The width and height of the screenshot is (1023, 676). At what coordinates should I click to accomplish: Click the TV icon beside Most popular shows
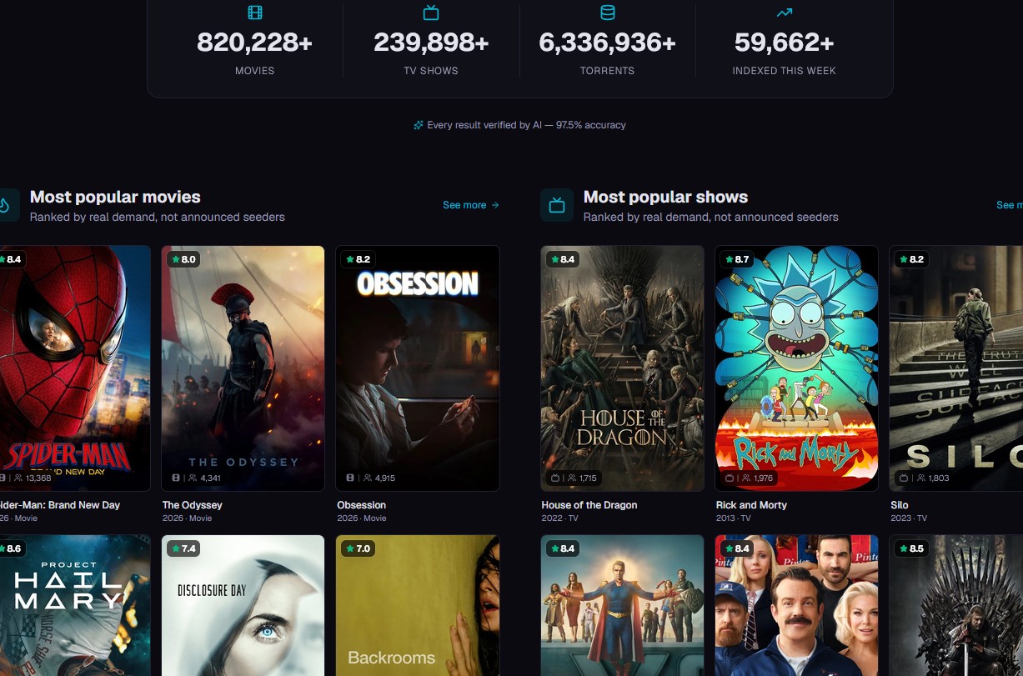pos(557,205)
